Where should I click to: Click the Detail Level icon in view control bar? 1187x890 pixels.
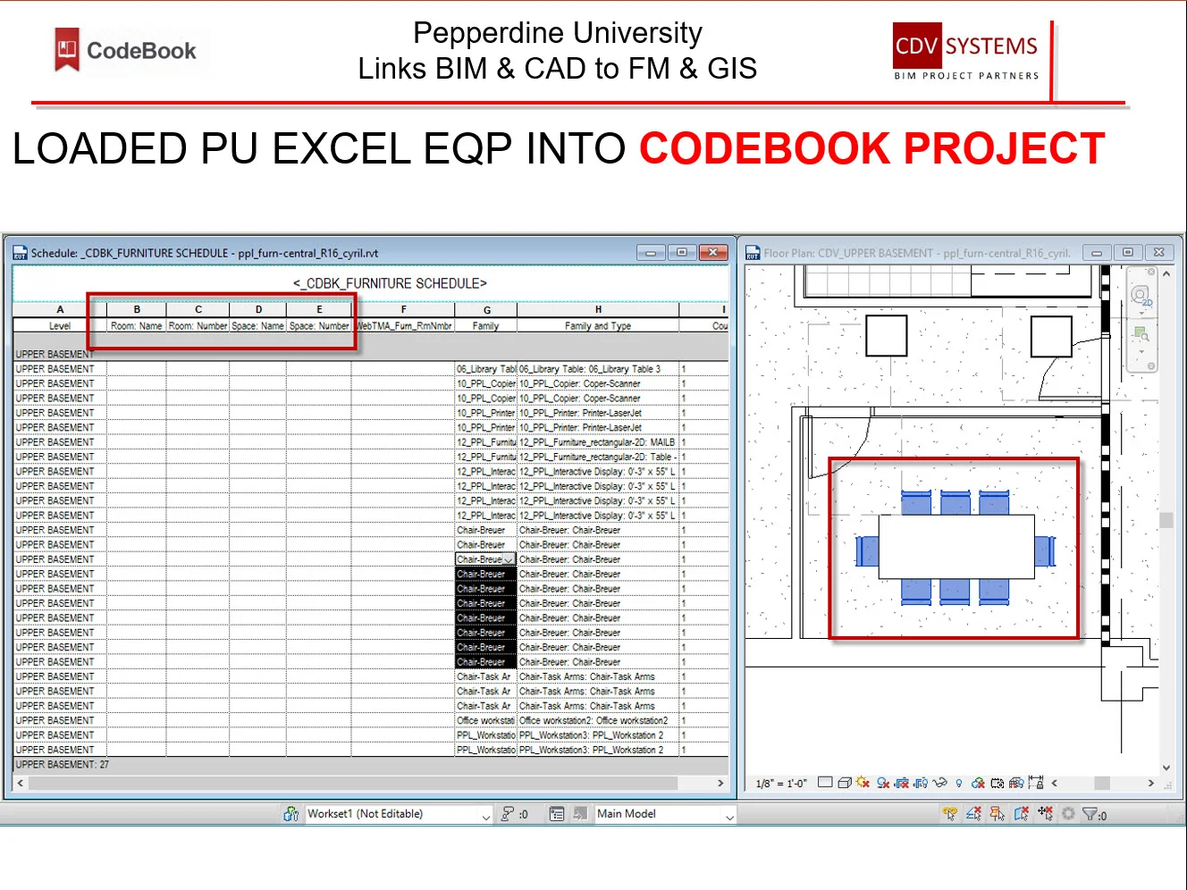825,783
